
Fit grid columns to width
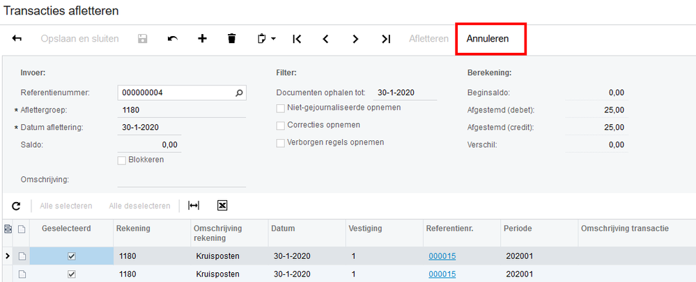194,206
